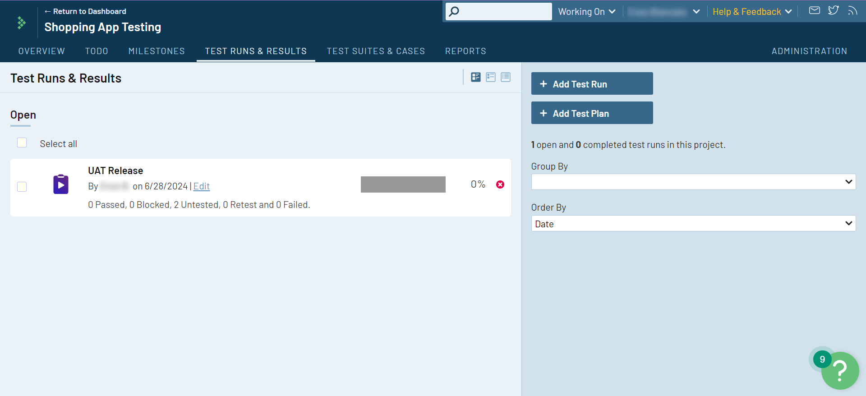Switch to compact list view icon
This screenshot has width=866, height=396.
[506, 77]
